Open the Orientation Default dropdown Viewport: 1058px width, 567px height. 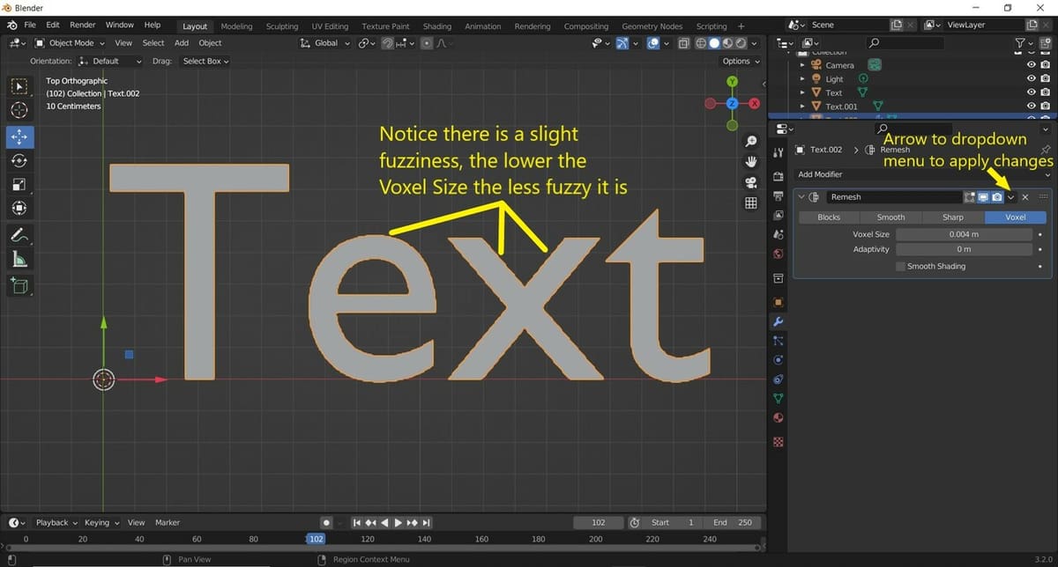click(110, 61)
